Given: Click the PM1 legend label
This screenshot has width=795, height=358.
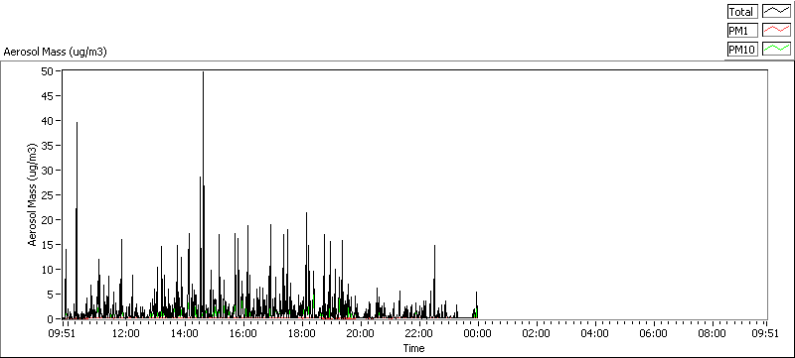Looking at the screenshot, I should [x=742, y=31].
